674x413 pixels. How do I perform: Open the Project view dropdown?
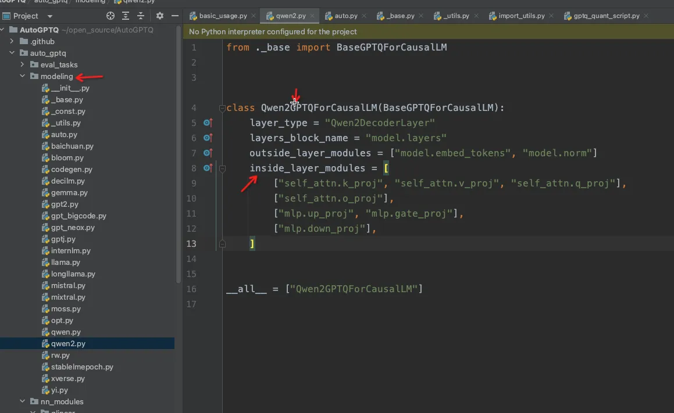[49, 16]
